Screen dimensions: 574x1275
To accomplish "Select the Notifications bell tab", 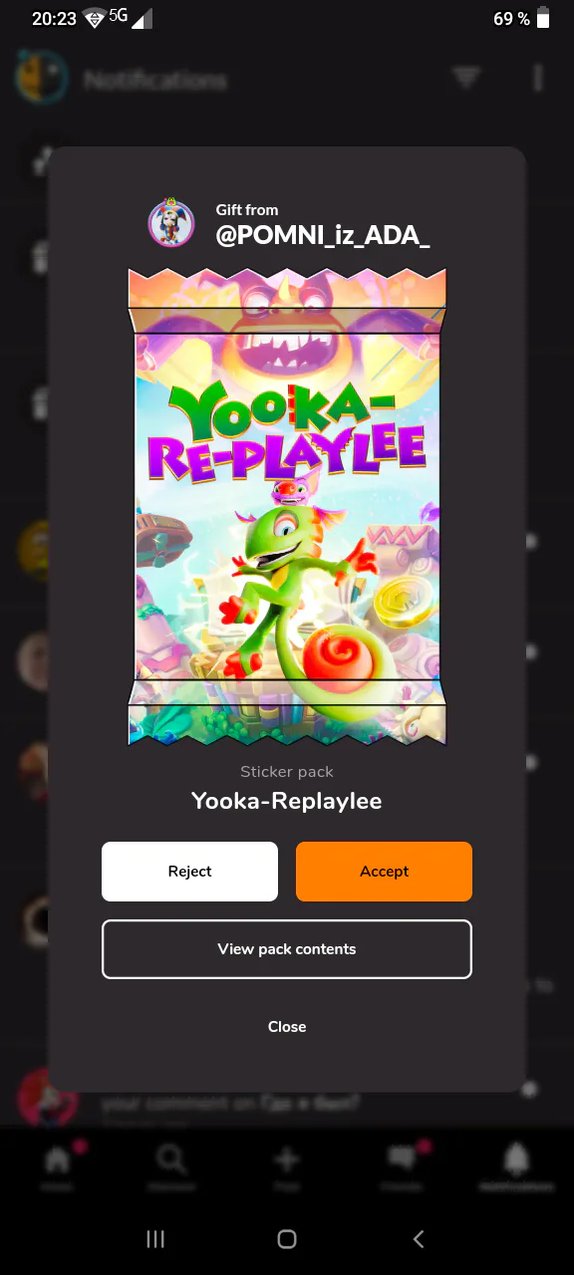I will (516, 1162).
